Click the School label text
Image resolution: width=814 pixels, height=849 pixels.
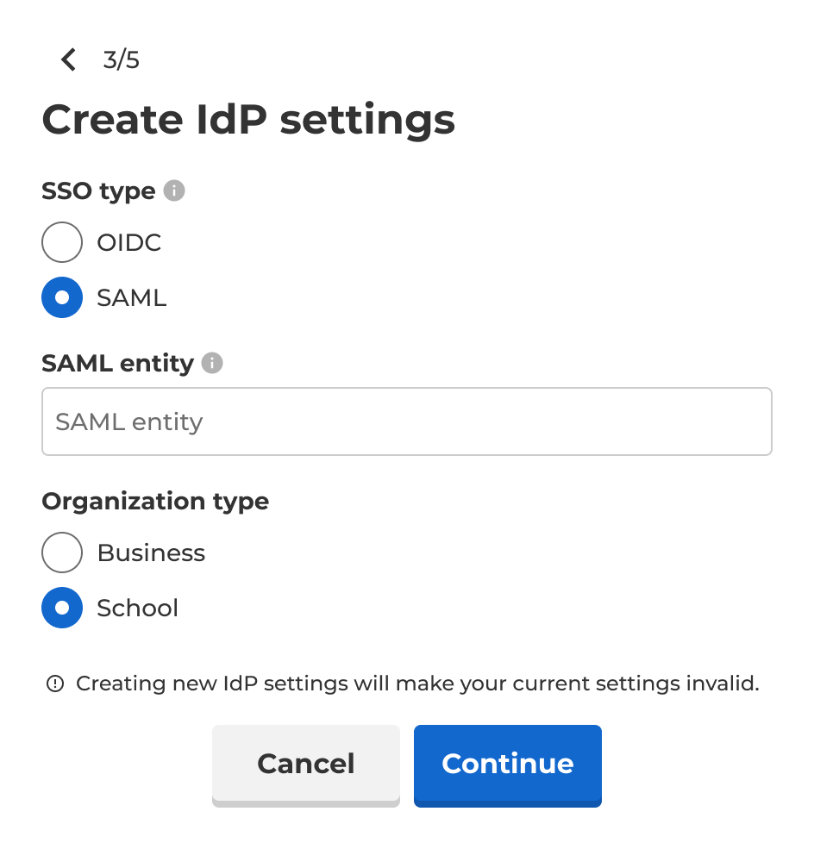(x=138, y=608)
